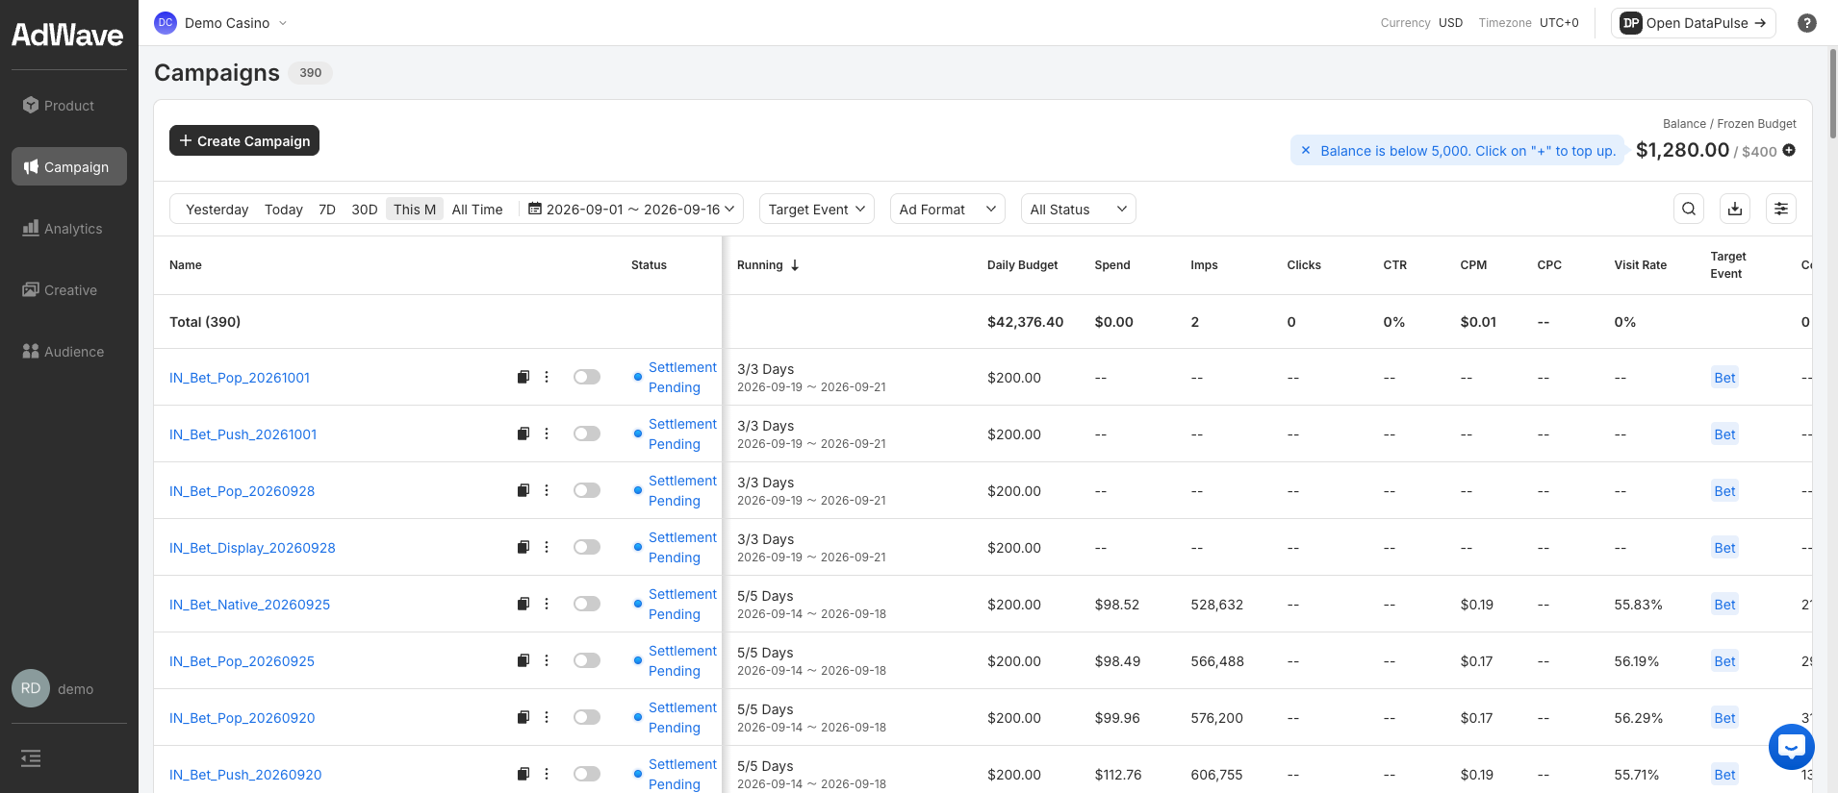Open the All Status dropdown
1838x793 pixels.
pyautogui.click(x=1078, y=209)
